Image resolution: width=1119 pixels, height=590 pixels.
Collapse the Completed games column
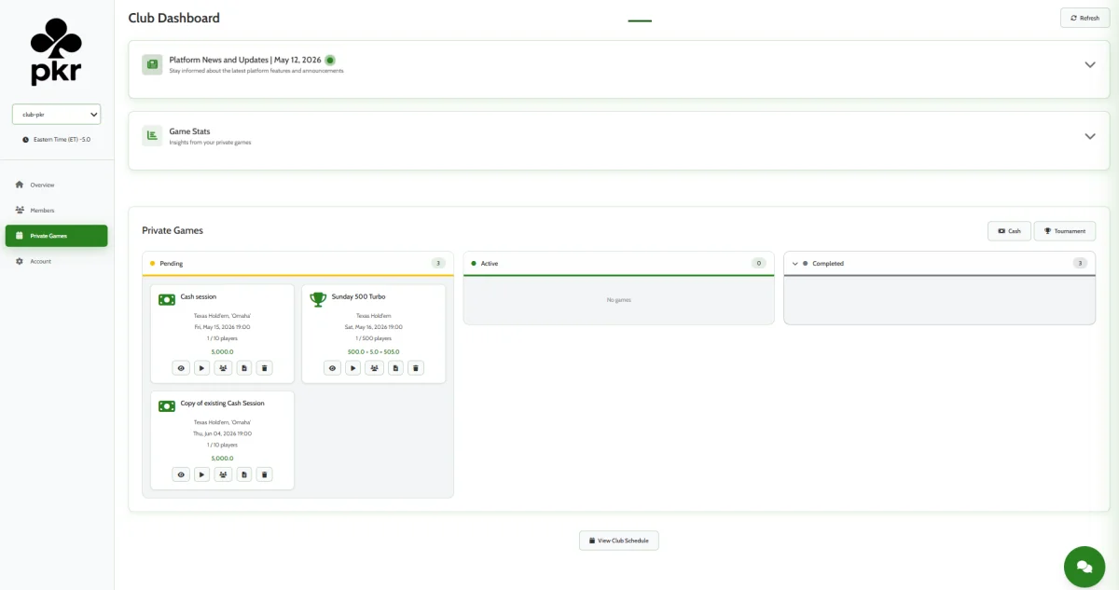click(x=795, y=264)
